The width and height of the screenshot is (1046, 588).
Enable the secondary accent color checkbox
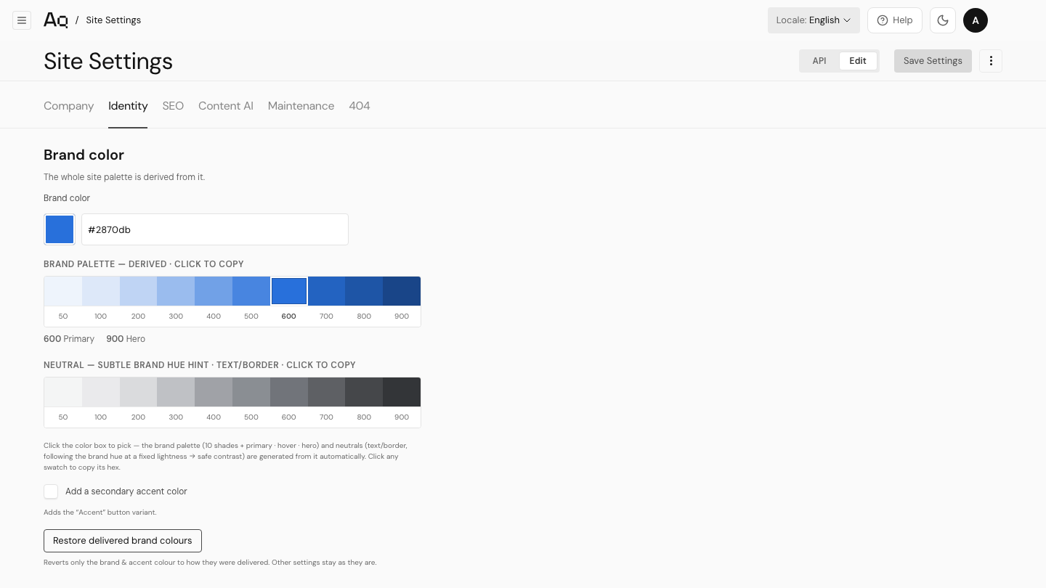click(51, 491)
